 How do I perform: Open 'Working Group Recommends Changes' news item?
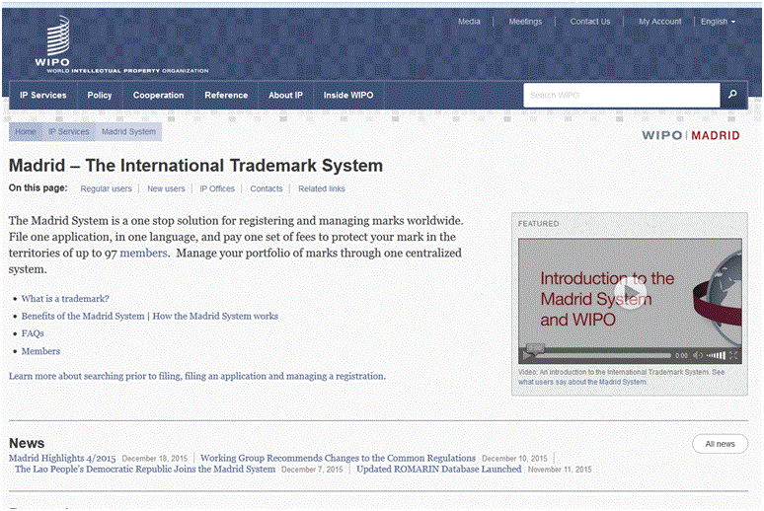(339, 459)
